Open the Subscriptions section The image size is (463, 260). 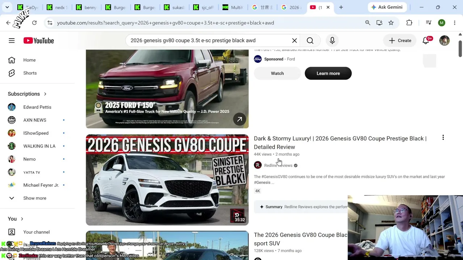(27, 94)
